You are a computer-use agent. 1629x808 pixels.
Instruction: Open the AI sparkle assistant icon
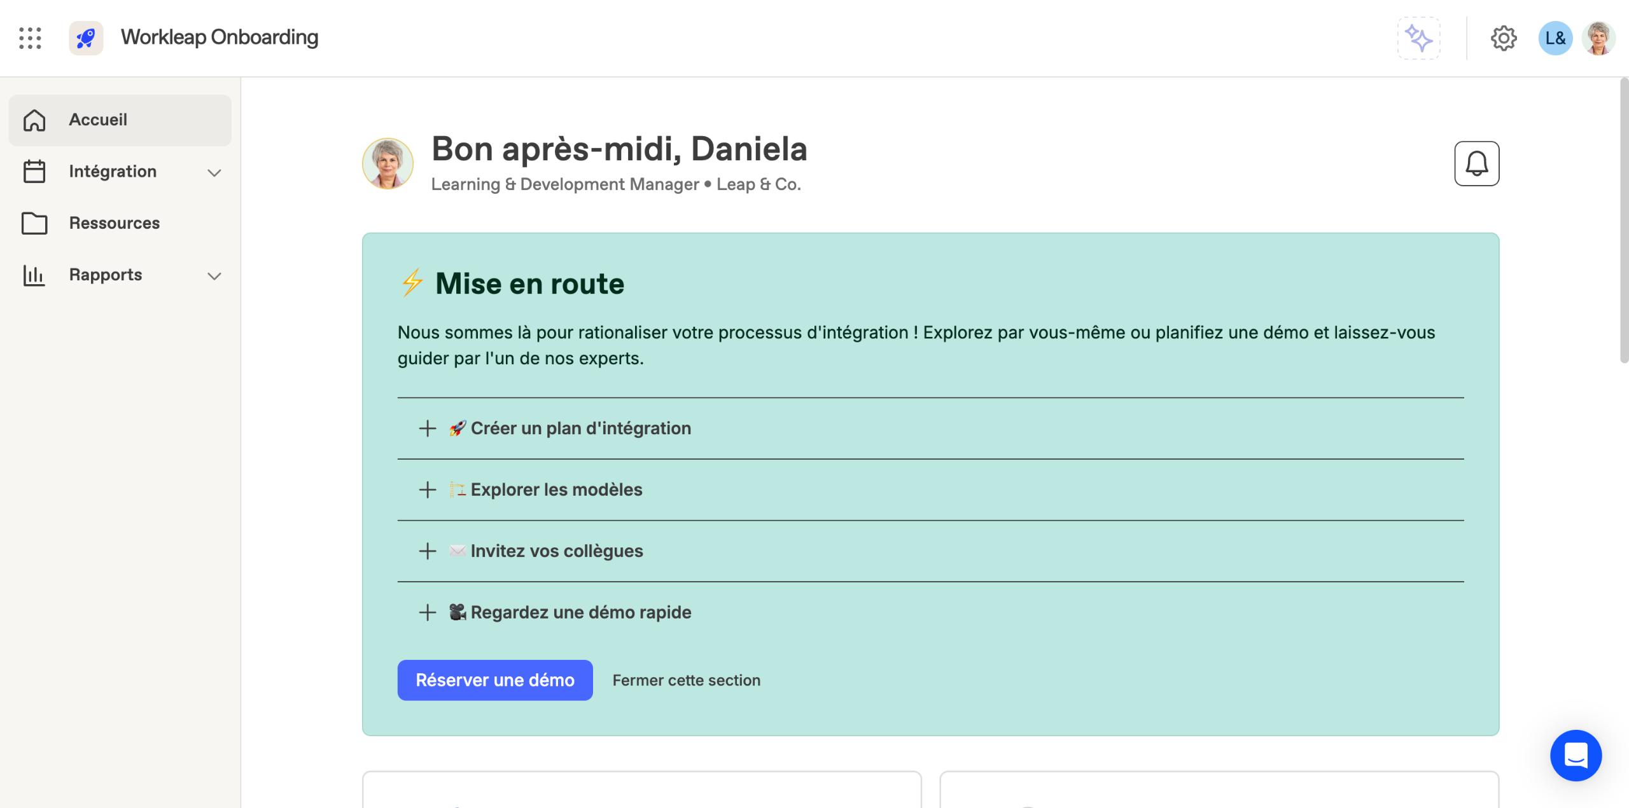point(1418,38)
